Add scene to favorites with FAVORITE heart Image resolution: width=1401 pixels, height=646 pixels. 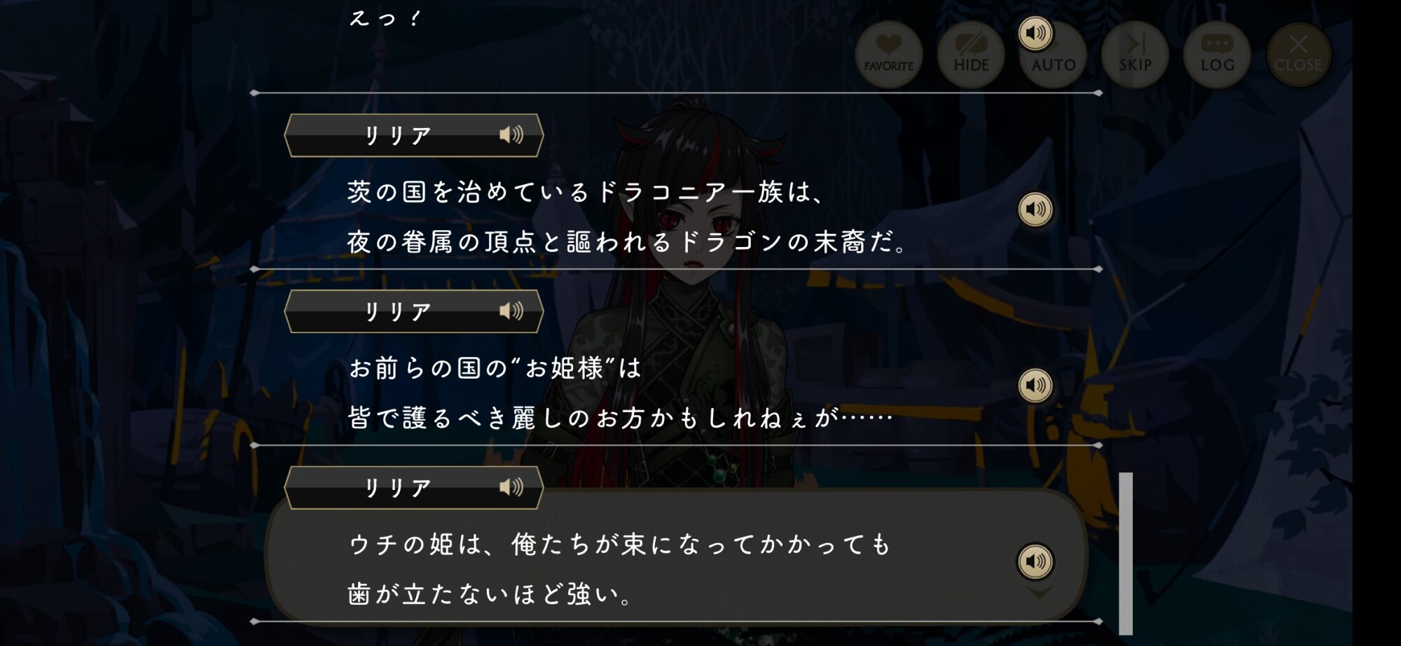[888, 55]
